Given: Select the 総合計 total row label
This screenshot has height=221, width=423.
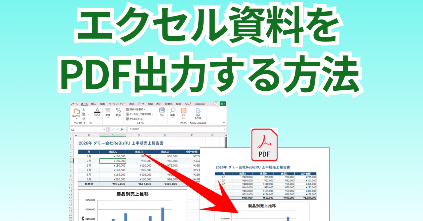Looking at the screenshot, I should (89, 184).
